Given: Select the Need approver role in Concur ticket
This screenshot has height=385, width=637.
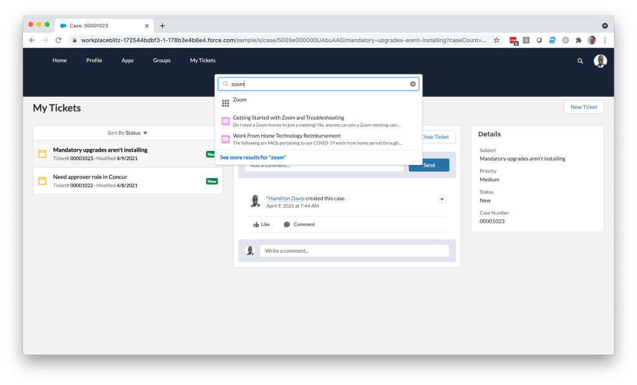Looking at the screenshot, I should (x=90, y=177).
